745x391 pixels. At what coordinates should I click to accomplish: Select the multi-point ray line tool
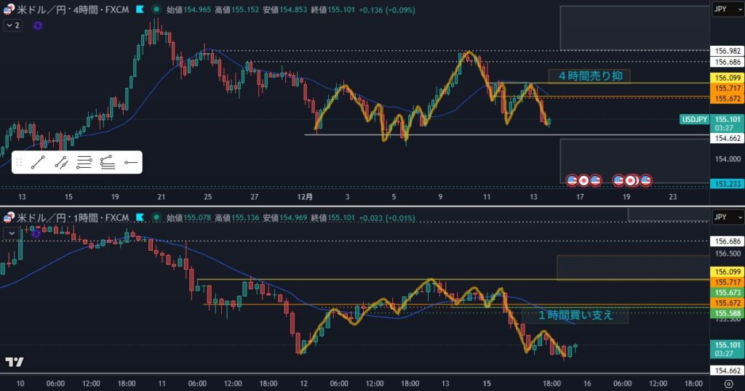[61, 163]
